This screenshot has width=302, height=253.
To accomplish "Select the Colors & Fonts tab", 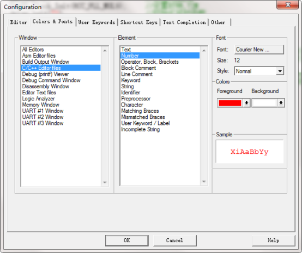I will (x=52, y=22).
